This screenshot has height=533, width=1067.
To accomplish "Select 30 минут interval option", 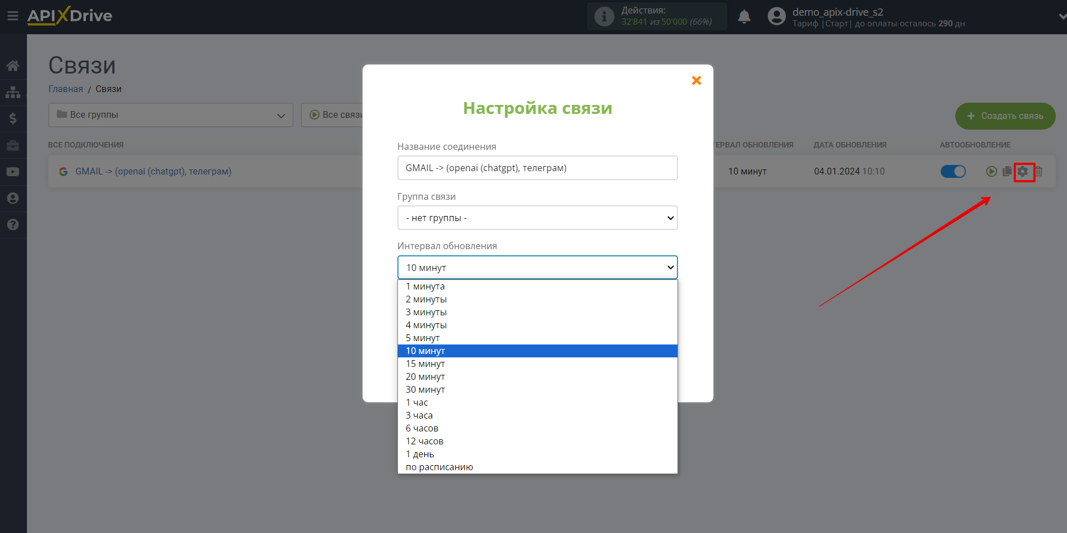I will pos(537,389).
